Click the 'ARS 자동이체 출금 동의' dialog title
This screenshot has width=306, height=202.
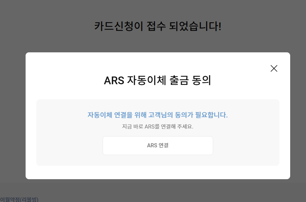click(158, 80)
